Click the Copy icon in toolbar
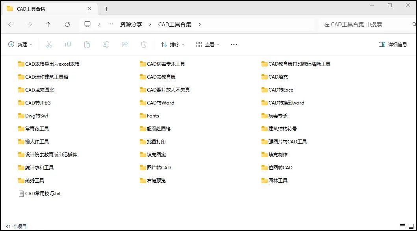417x231 pixels. click(x=68, y=44)
